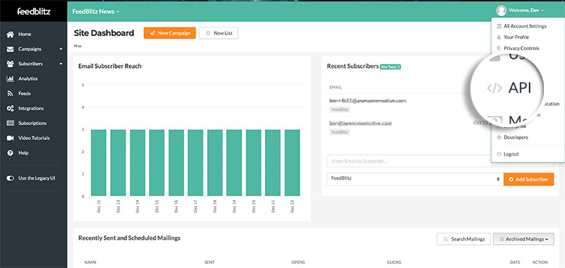The image size is (565, 268).
Task: Click the Subscriptions form icon
Action: point(11,123)
